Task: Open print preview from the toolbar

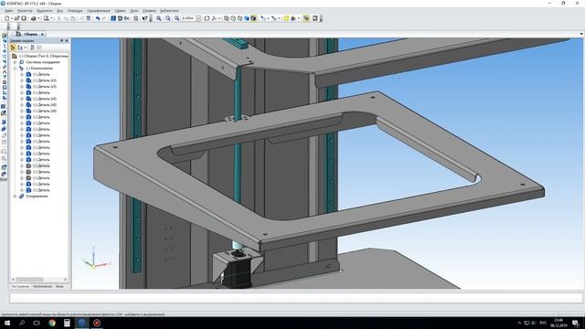Action: click(x=47, y=18)
